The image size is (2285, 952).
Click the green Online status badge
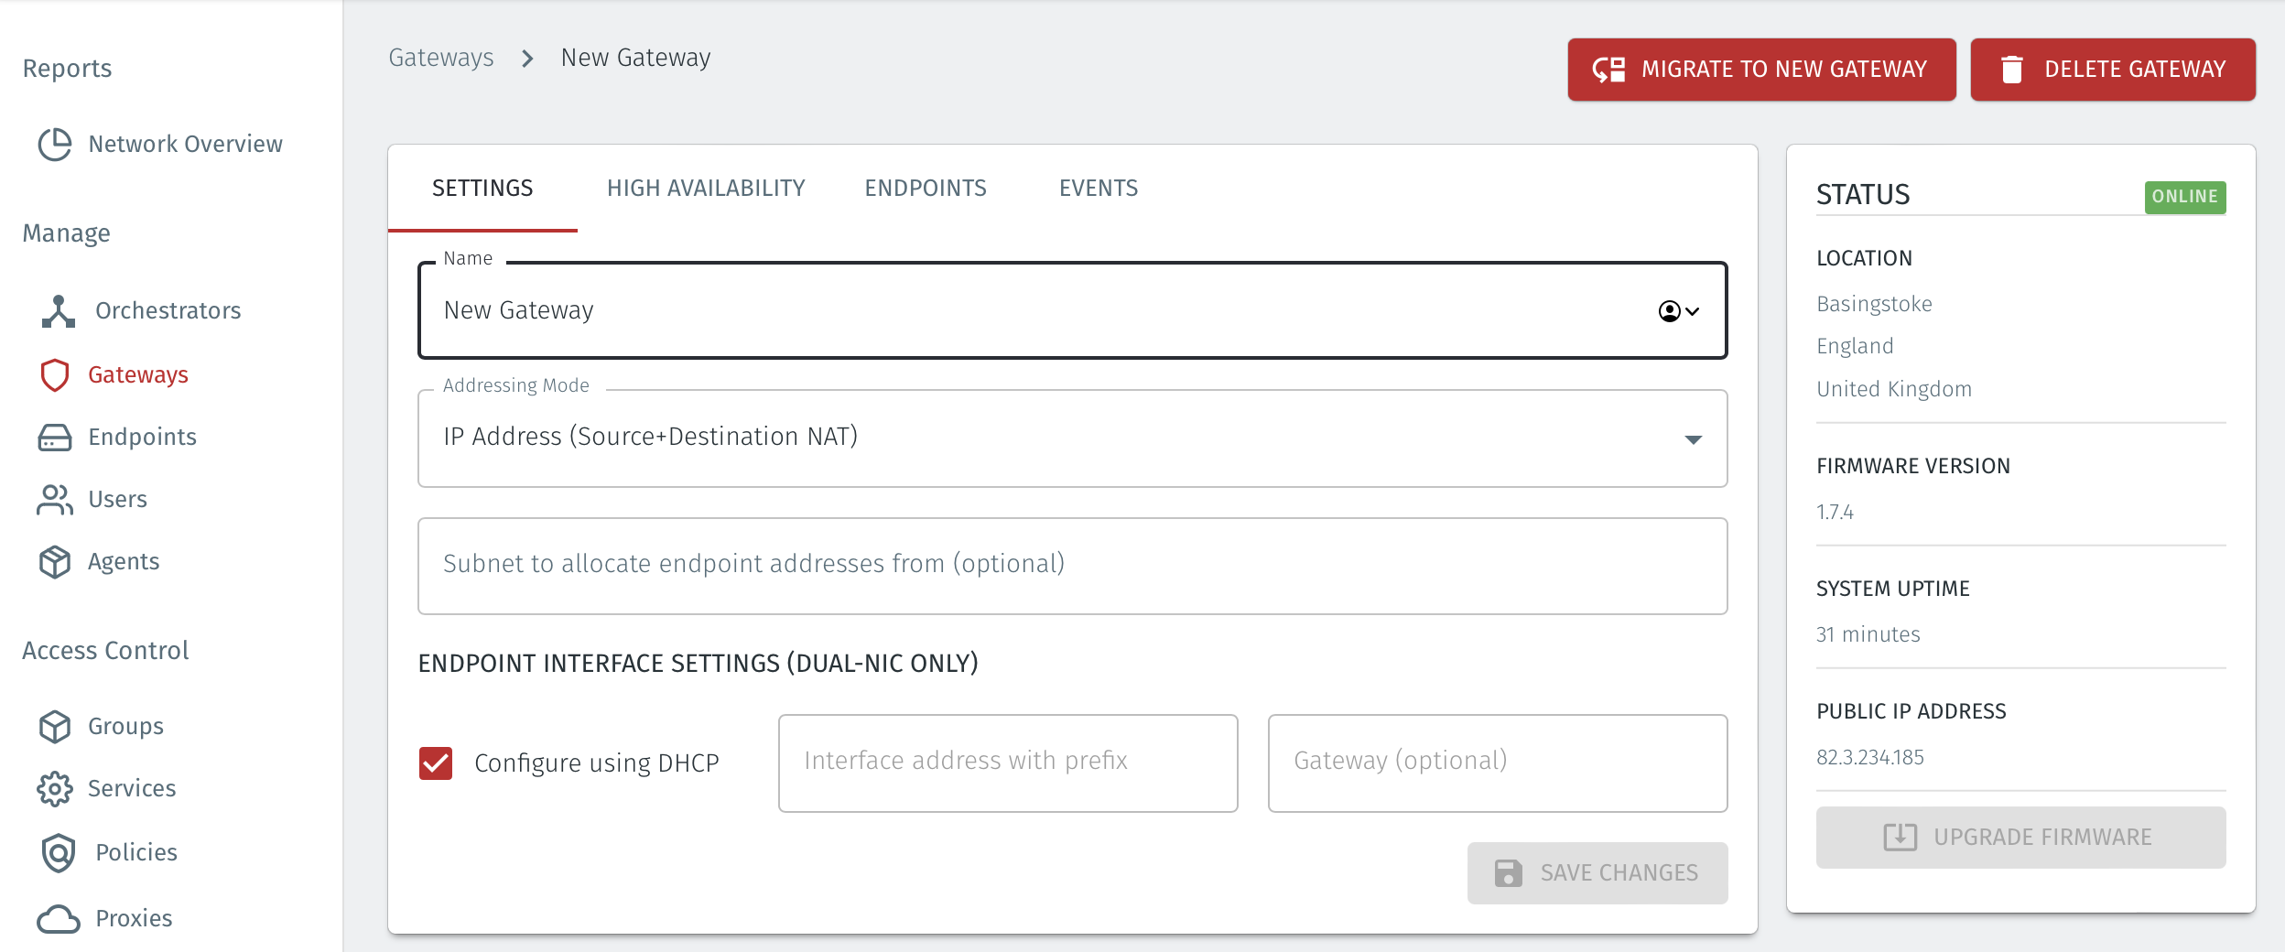tap(2185, 196)
